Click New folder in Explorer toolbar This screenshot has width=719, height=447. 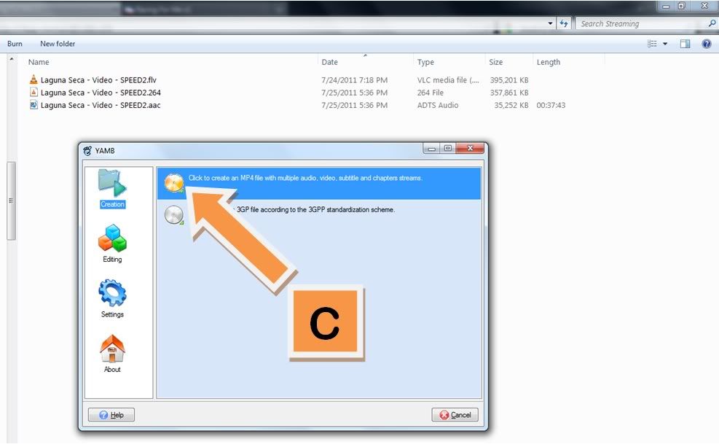click(58, 44)
